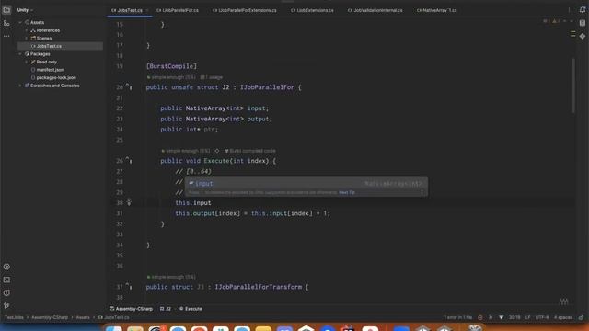This screenshot has height=331, width=589.
Task: Click the 1 error in 1 file status text
Action: click(x=457, y=317)
